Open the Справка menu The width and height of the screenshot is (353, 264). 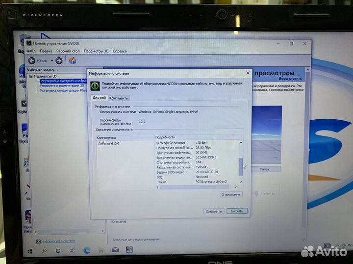coord(120,51)
